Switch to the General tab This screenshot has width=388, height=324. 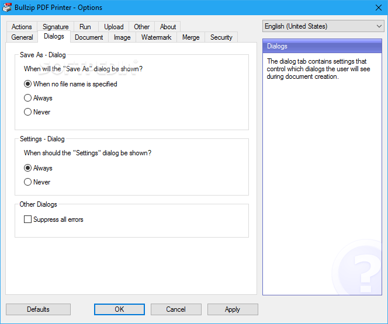tap(22, 37)
